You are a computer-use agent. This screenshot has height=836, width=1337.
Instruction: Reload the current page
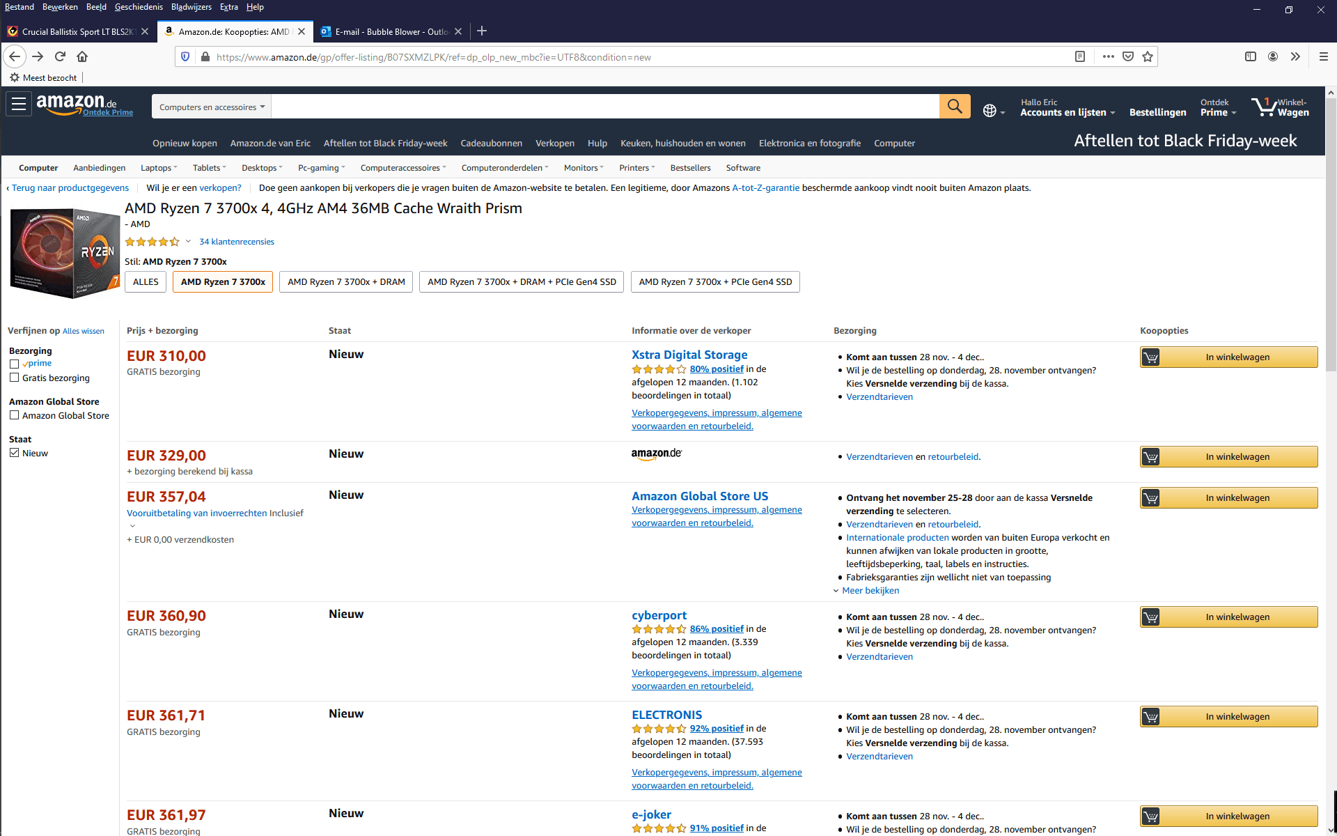click(60, 56)
